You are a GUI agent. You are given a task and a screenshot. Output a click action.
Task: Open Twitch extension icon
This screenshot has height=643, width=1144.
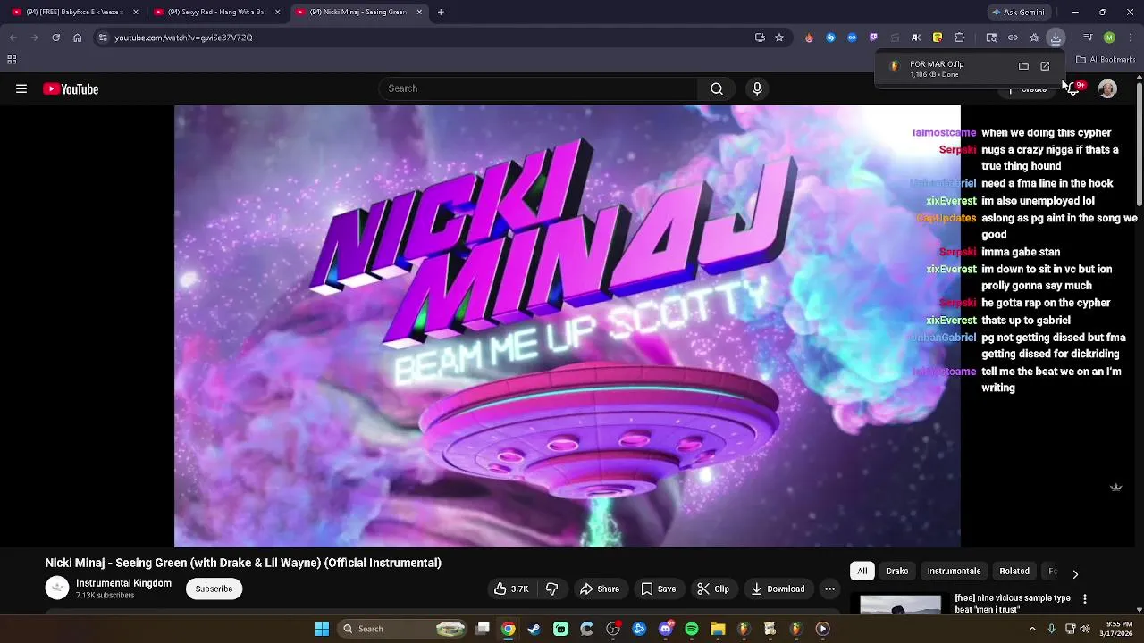click(x=873, y=38)
